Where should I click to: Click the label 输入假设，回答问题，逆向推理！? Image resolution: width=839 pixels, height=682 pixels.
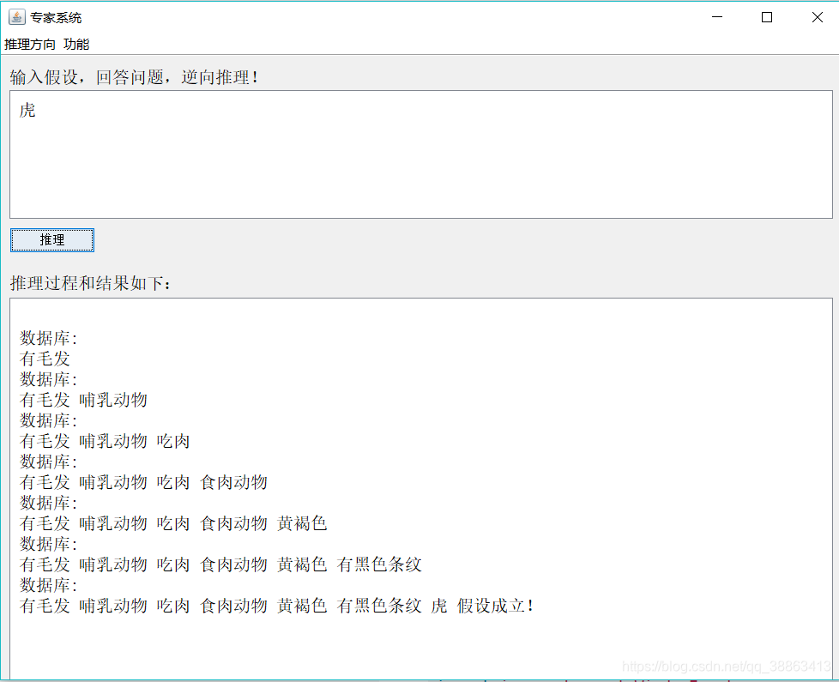point(135,77)
